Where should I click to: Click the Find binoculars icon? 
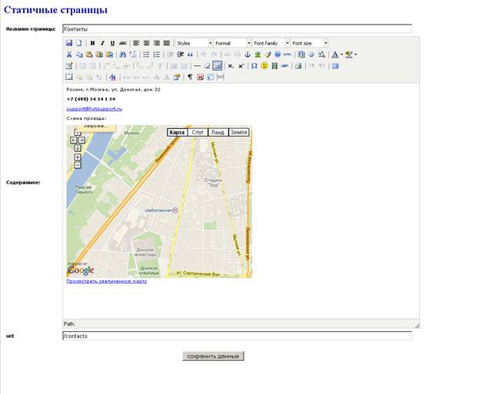(122, 55)
